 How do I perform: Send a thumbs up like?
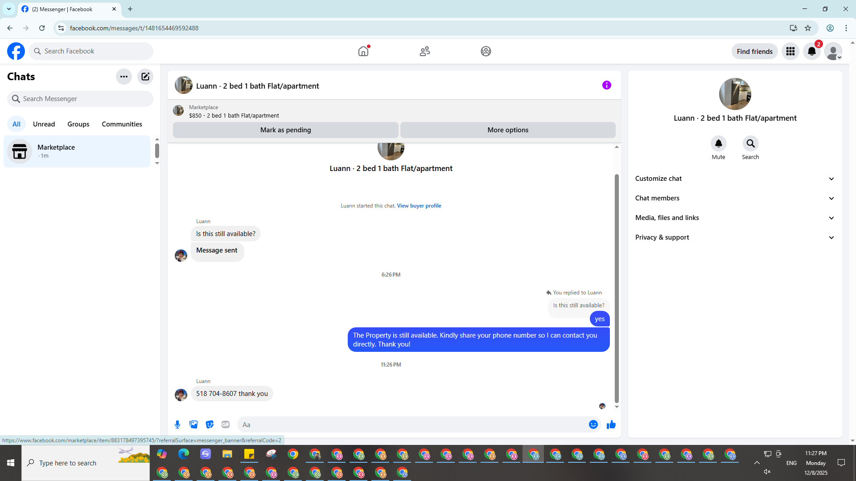(611, 424)
